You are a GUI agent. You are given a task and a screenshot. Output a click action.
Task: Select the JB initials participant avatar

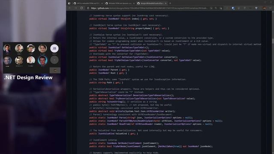point(54,48)
